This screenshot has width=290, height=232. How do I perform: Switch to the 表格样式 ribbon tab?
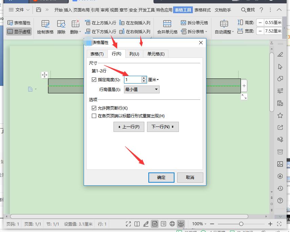click(203, 10)
